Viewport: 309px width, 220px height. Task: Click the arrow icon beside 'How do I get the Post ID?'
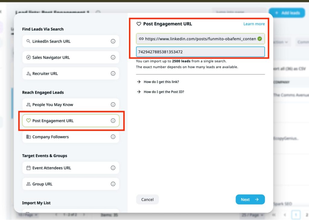[x=139, y=92]
